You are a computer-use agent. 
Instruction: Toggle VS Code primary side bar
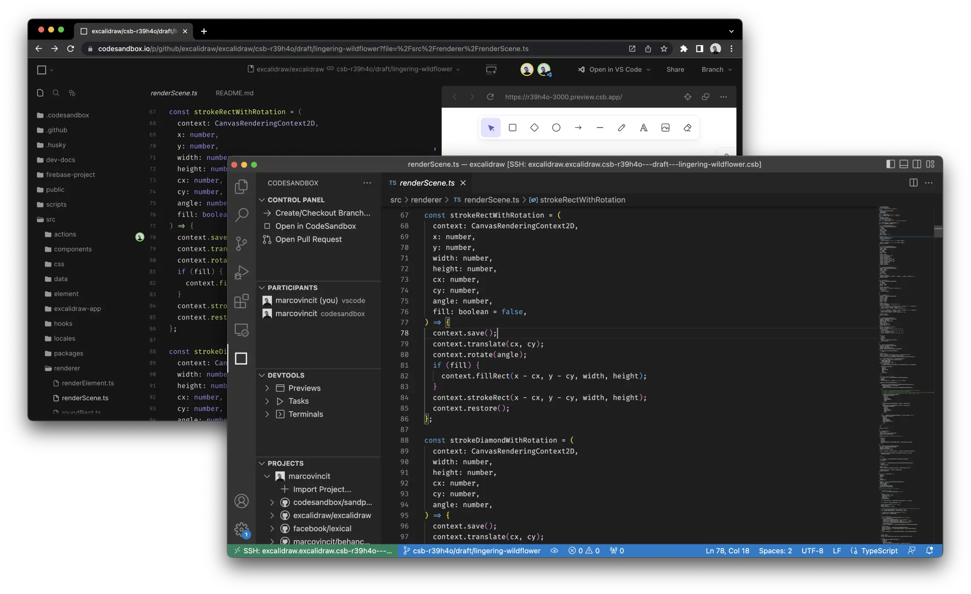pyautogui.click(x=891, y=164)
